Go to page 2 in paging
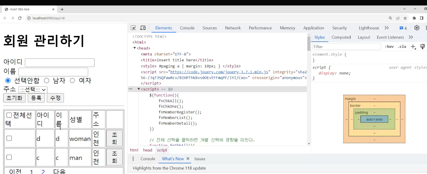The image size is (427, 174). tap(43, 172)
